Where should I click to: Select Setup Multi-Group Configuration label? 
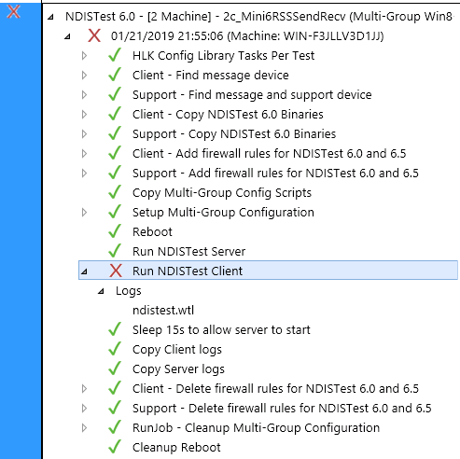point(223,213)
